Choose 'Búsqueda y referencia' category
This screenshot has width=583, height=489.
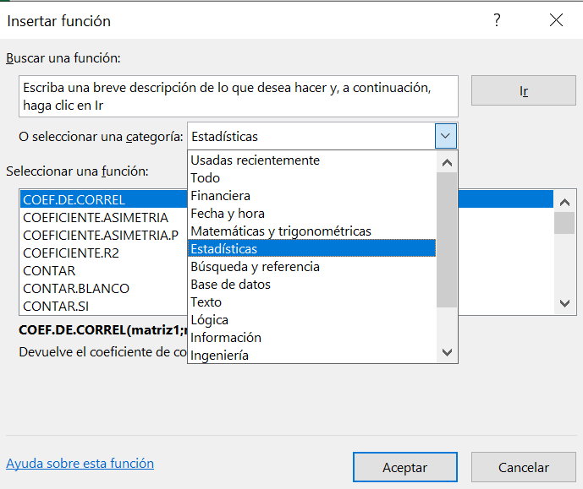[255, 266]
